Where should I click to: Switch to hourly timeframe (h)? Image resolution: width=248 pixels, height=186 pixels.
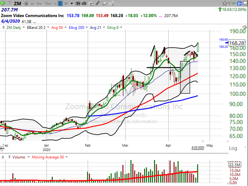[x=55, y=3]
